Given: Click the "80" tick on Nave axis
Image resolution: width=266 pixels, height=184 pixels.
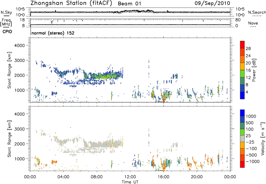Looking at the screenshot, I should [x=238, y=20].
